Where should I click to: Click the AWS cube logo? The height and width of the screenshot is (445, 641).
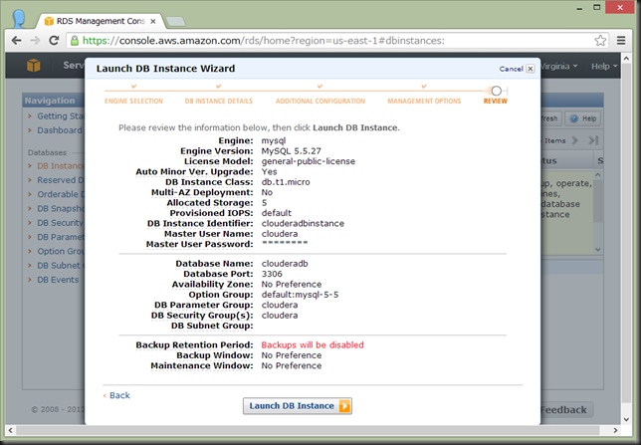click(34, 66)
